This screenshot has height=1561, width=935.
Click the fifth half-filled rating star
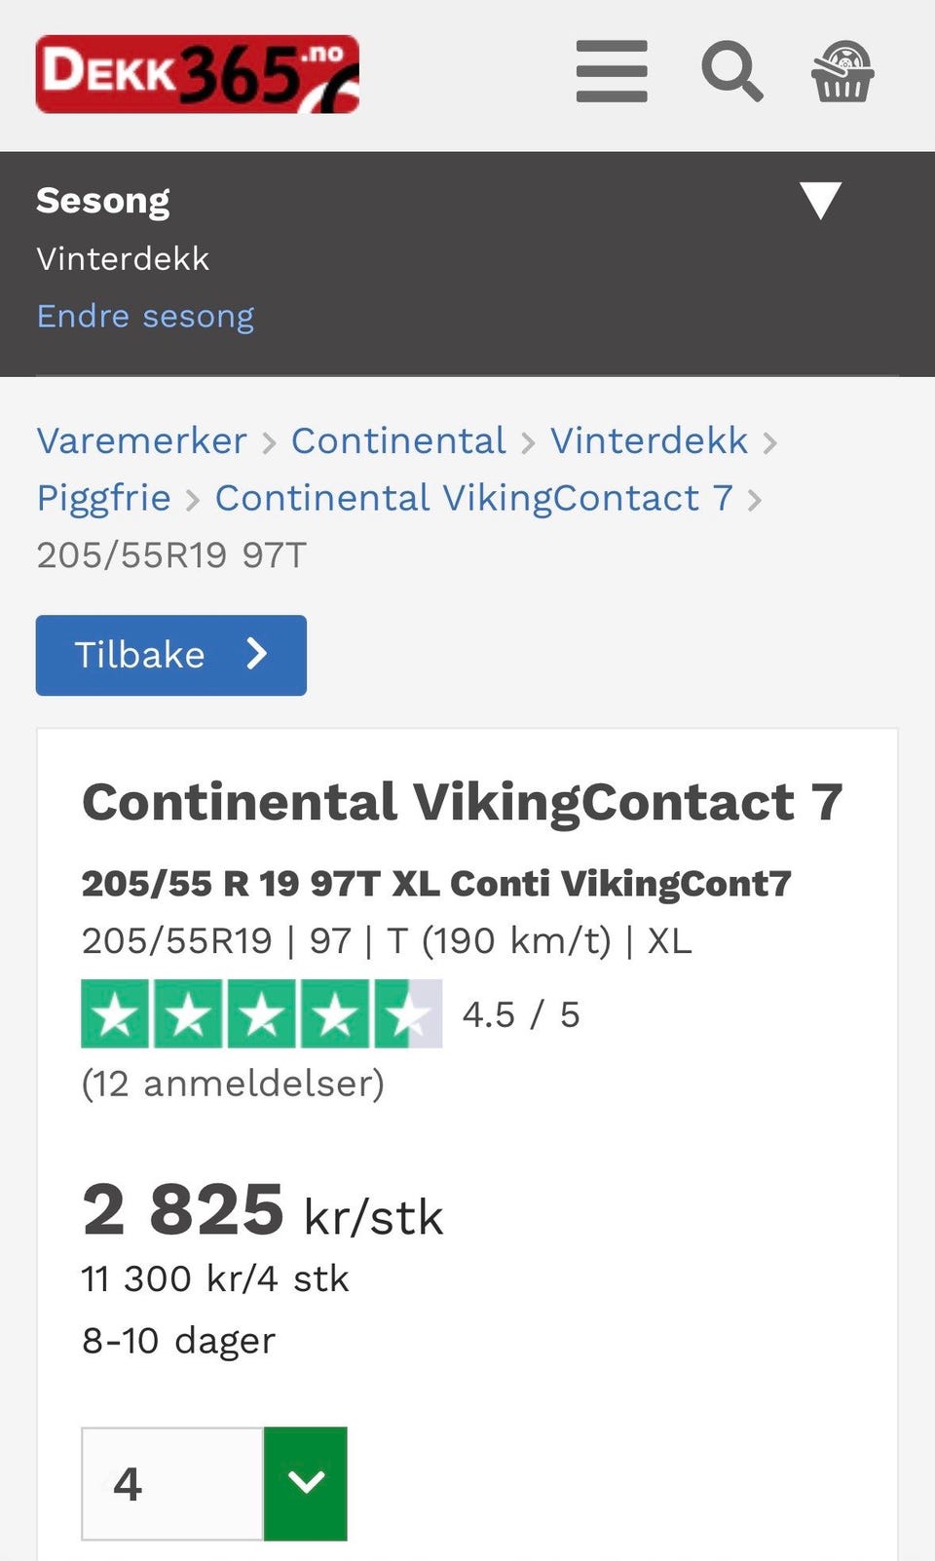(x=407, y=1014)
